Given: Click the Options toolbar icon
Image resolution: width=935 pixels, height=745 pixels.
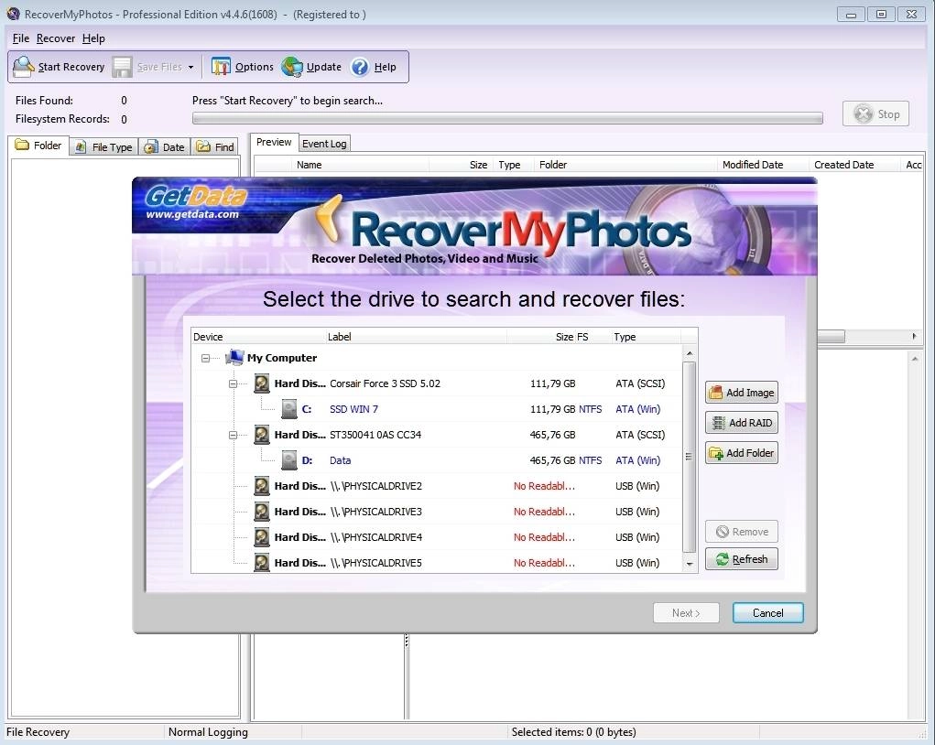Looking at the screenshot, I should pos(222,67).
